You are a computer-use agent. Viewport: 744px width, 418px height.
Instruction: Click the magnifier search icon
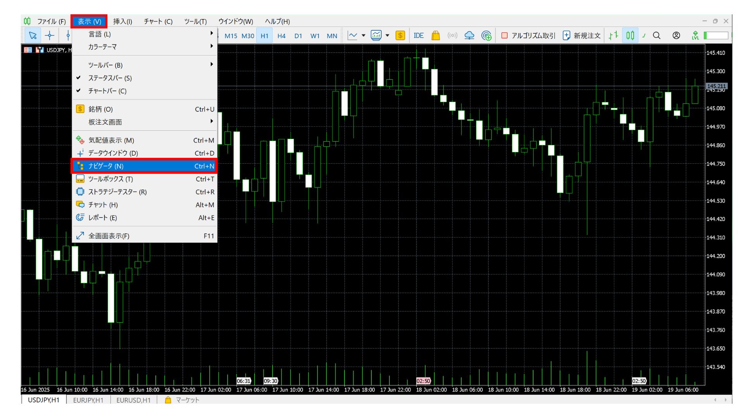click(656, 36)
